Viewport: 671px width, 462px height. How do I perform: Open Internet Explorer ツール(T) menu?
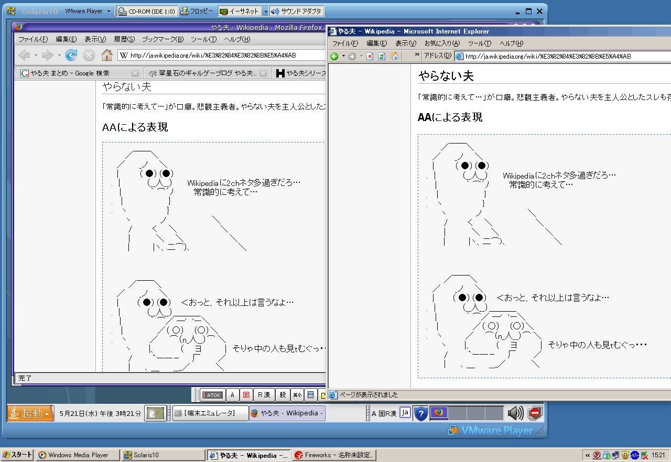[x=480, y=43]
